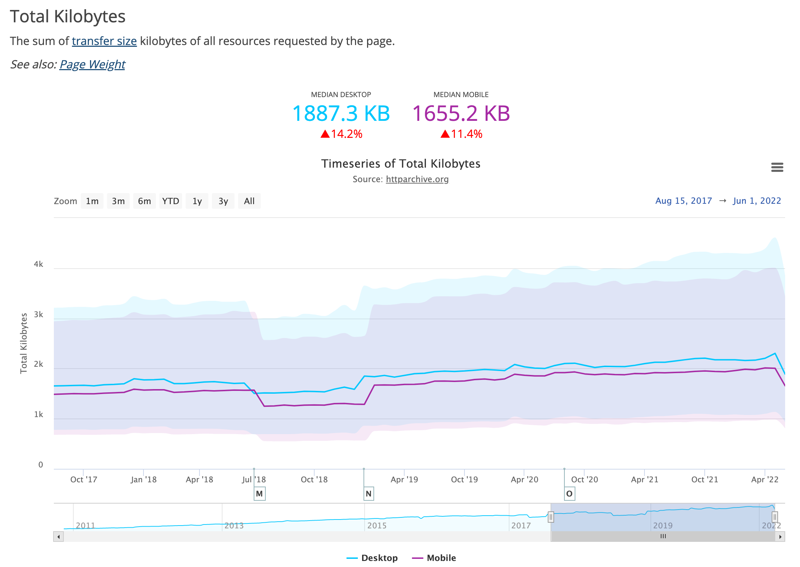The image size is (800, 567).
Task: Set zoom range to 3m
Action: coord(118,201)
